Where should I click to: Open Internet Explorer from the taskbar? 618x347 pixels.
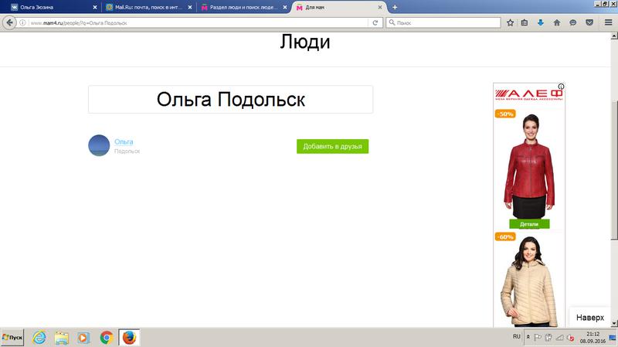[39, 338]
